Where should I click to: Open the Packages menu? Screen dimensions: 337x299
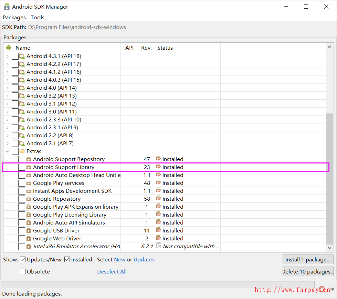[x=14, y=17]
